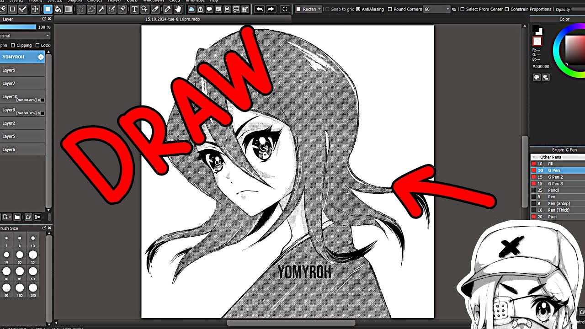The height and width of the screenshot is (329, 585).
Task: Select the Lasso selection tool
Action: pyautogui.click(x=91, y=9)
